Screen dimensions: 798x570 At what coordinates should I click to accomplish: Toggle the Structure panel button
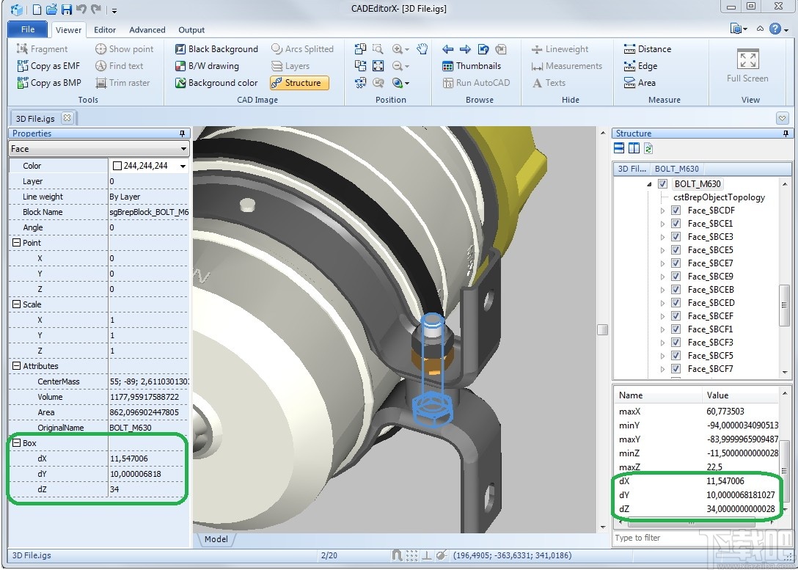click(x=299, y=83)
